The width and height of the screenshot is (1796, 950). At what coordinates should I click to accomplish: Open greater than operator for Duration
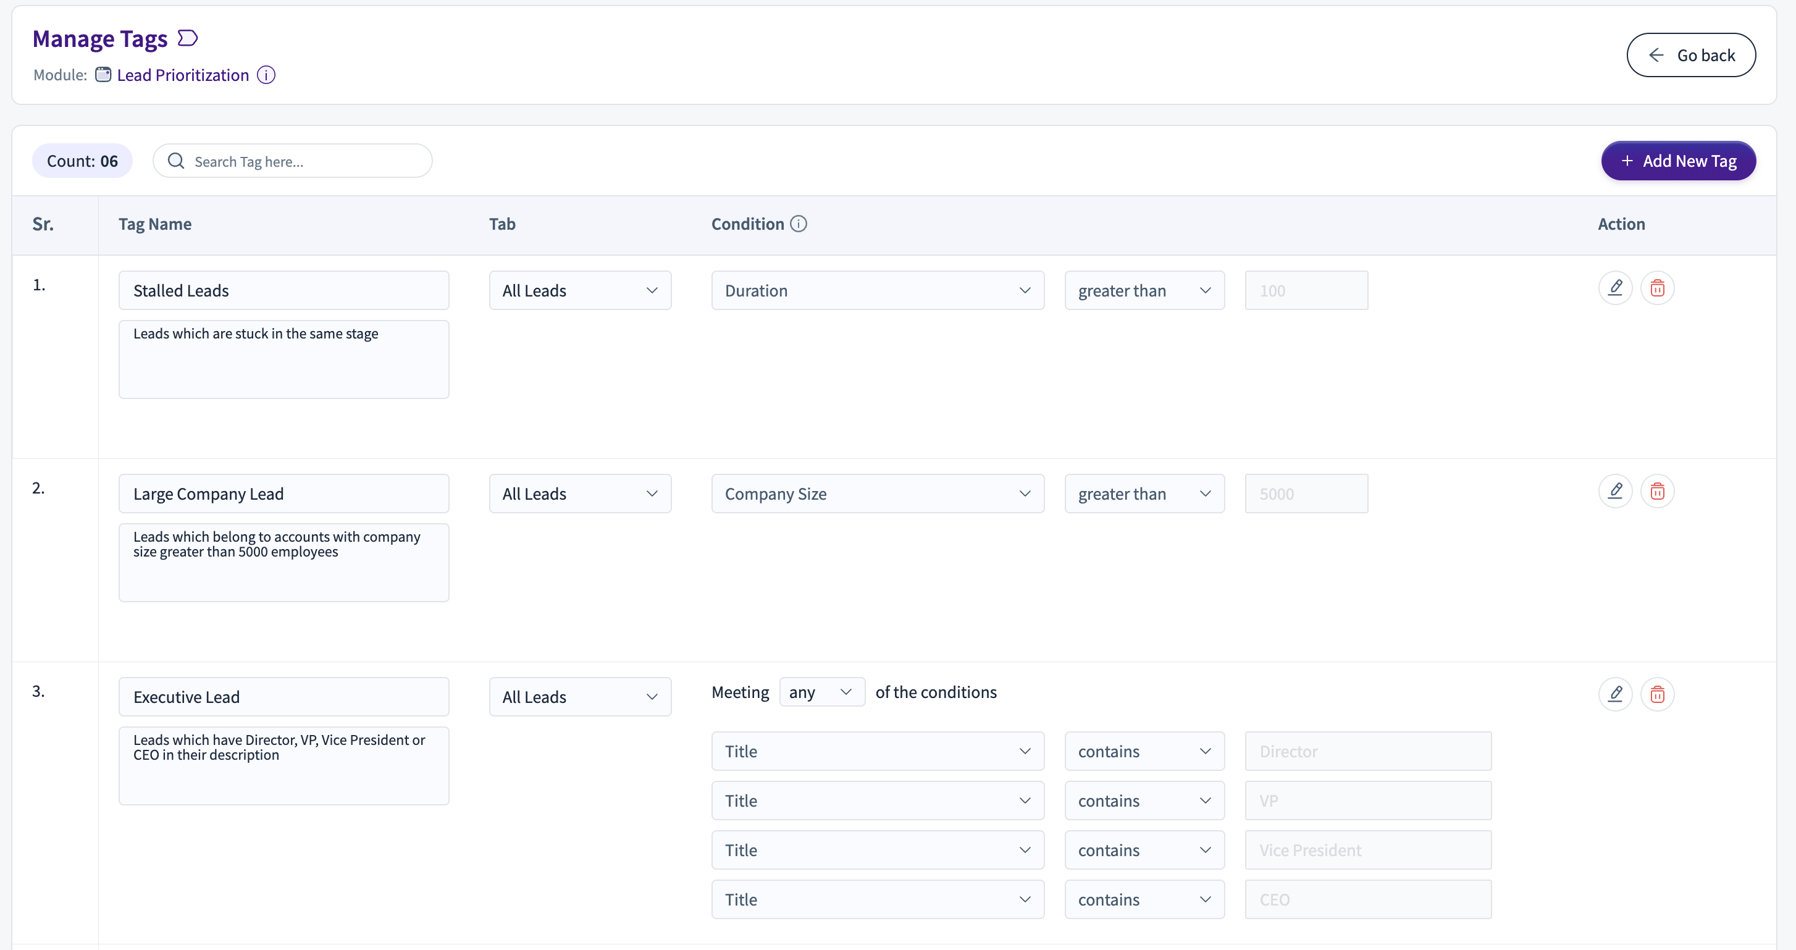point(1145,290)
